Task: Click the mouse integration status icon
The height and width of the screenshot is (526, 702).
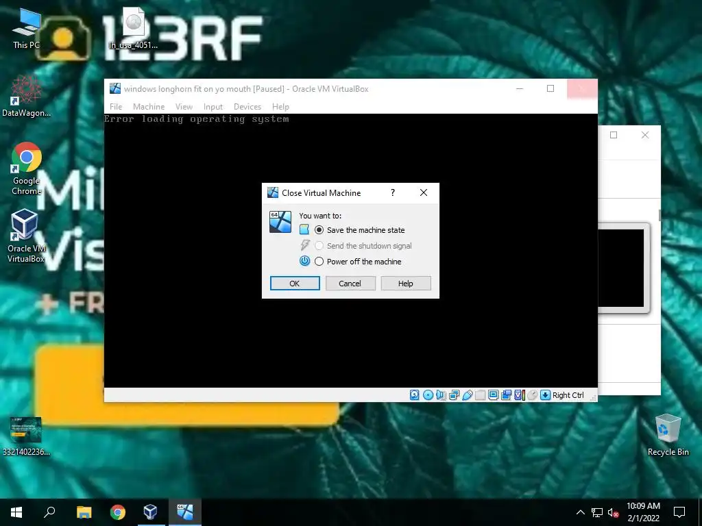Action: click(x=532, y=395)
